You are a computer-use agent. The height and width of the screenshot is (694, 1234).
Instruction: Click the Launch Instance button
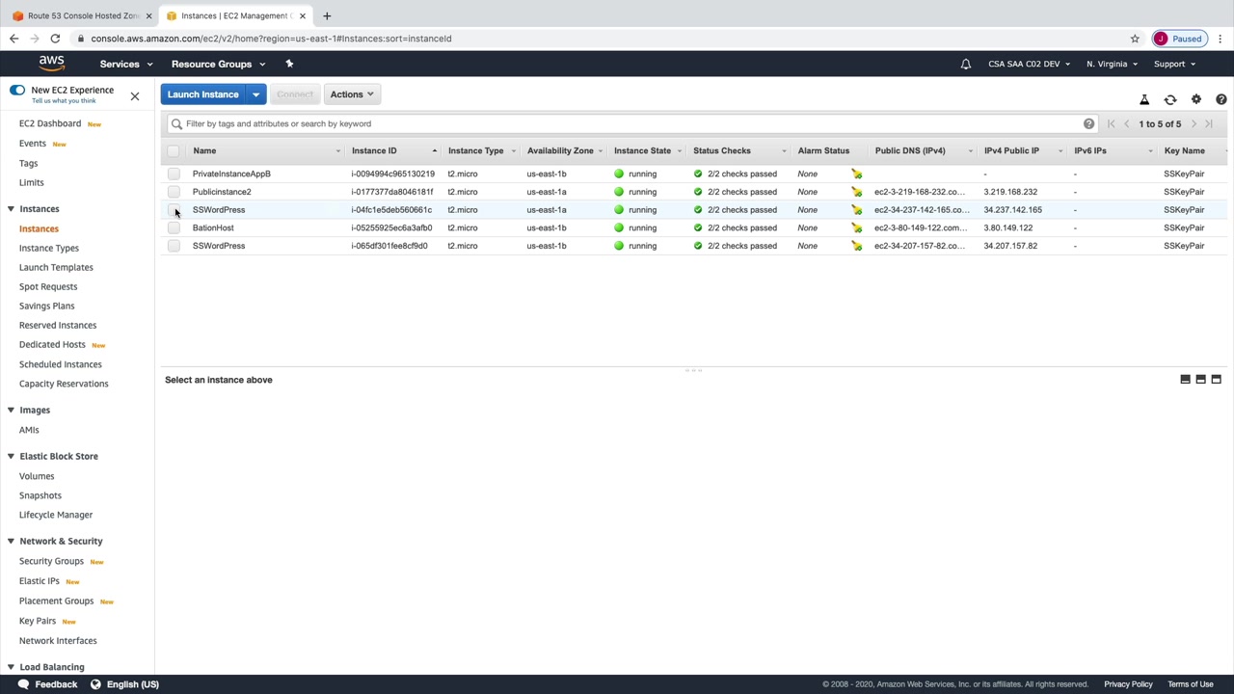pyautogui.click(x=203, y=94)
